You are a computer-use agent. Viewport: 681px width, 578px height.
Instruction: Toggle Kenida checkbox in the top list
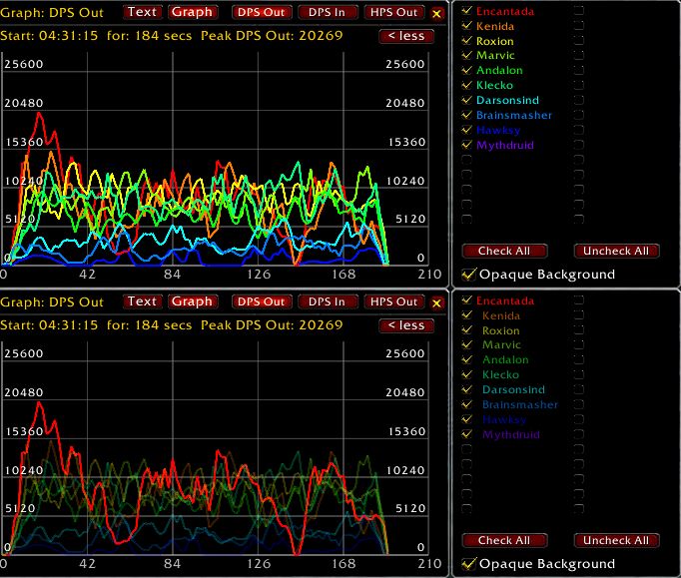(x=466, y=27)
